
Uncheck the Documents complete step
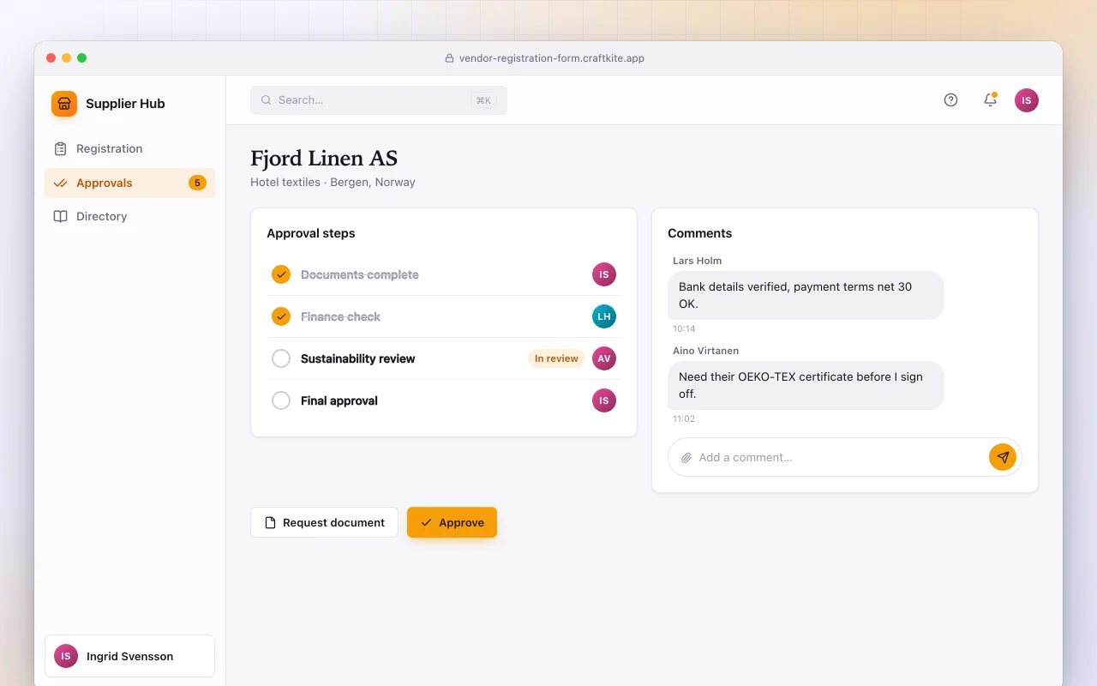281,274
